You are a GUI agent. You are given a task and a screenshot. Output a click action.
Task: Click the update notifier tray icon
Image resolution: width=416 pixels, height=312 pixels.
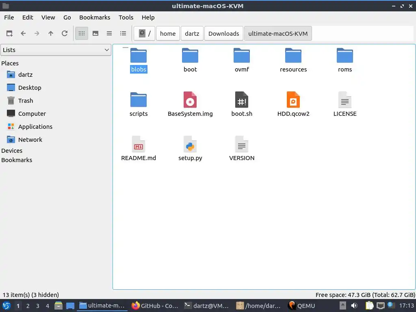(391, 305)
